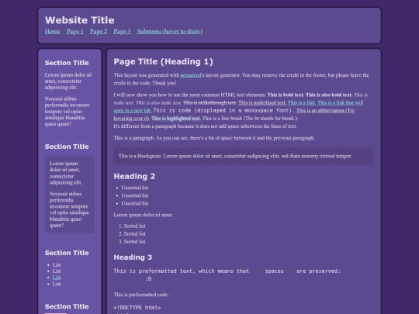Viewport: 419px width, 314px height.
Task: Open the Page 2 navigation link
Action: pyautogui.click(x=99, y=31)
